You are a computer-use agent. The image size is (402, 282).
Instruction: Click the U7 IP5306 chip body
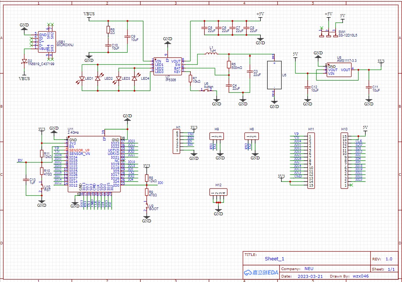(x=168, y=66)
